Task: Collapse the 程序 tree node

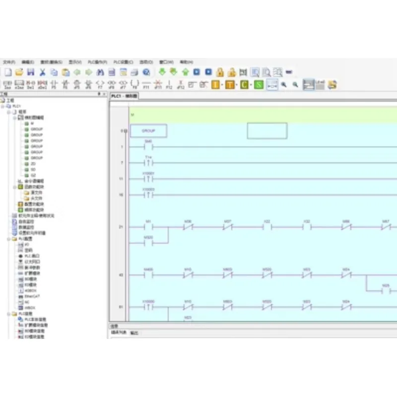Action: click(8, 112)
